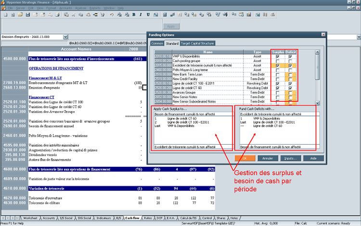Image resolution: width=361 pixels, height=226 pixels.
Task: Open a file using the folder icon
Action: point(20,15)
